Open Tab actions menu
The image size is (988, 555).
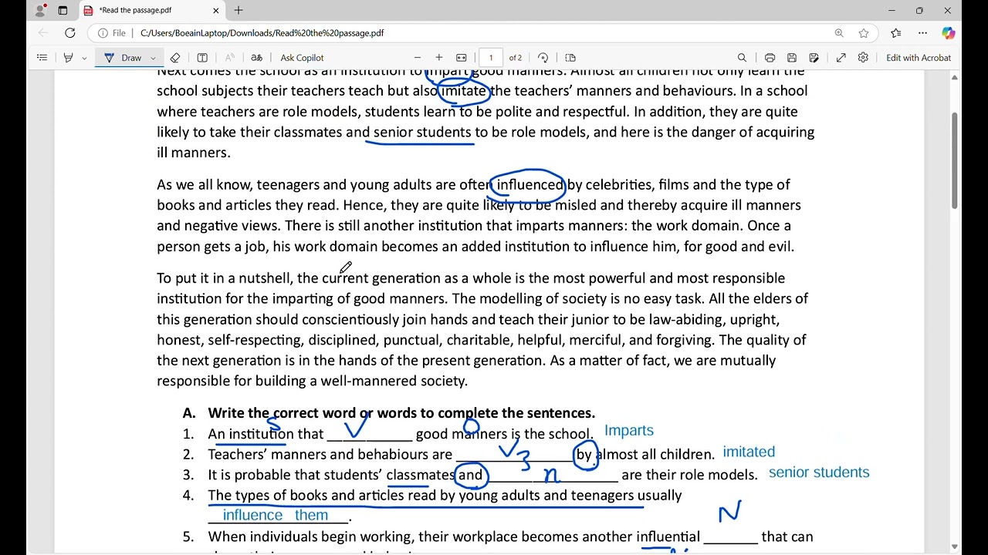63,11
